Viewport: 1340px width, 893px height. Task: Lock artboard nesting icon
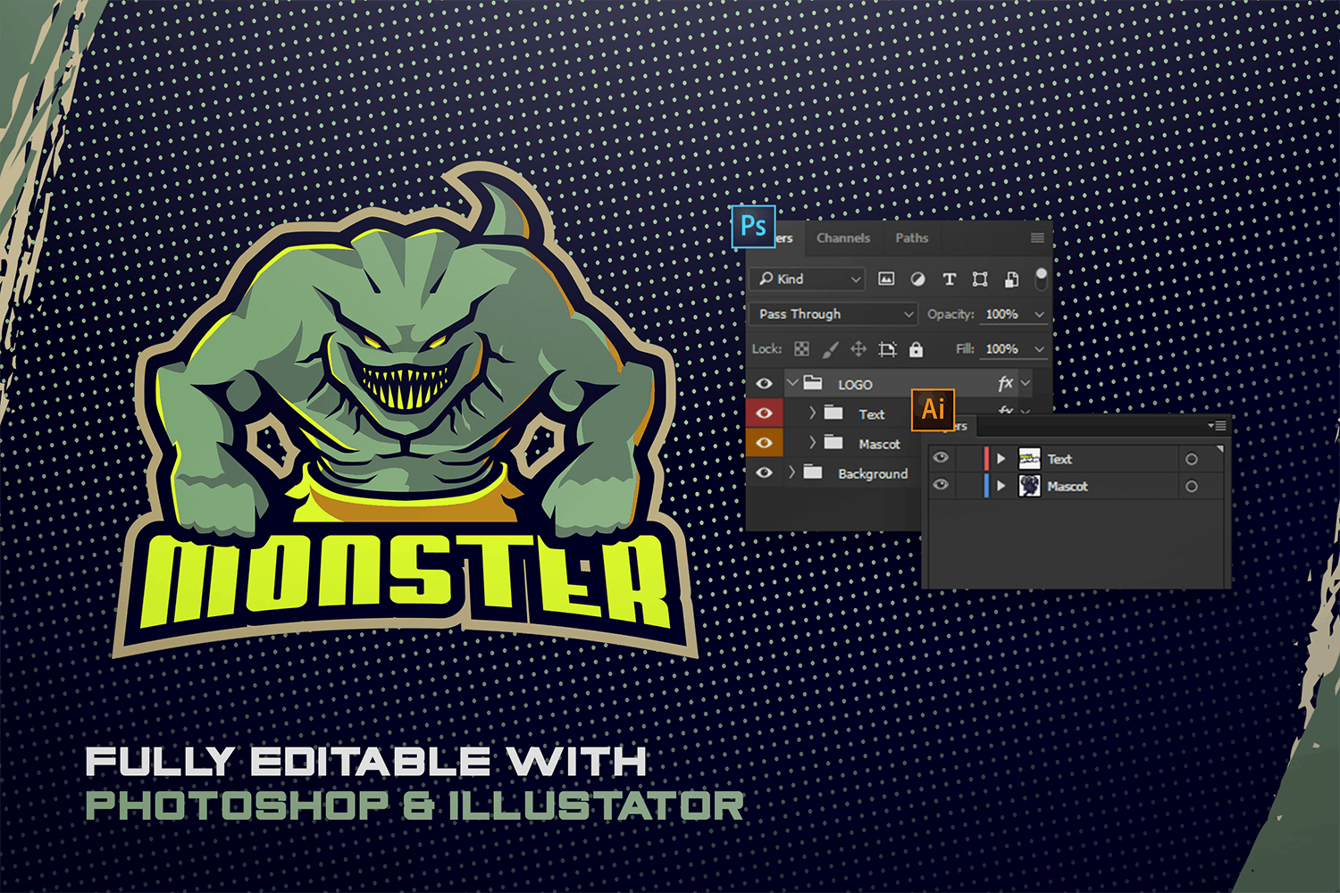[x=887, y=349]
